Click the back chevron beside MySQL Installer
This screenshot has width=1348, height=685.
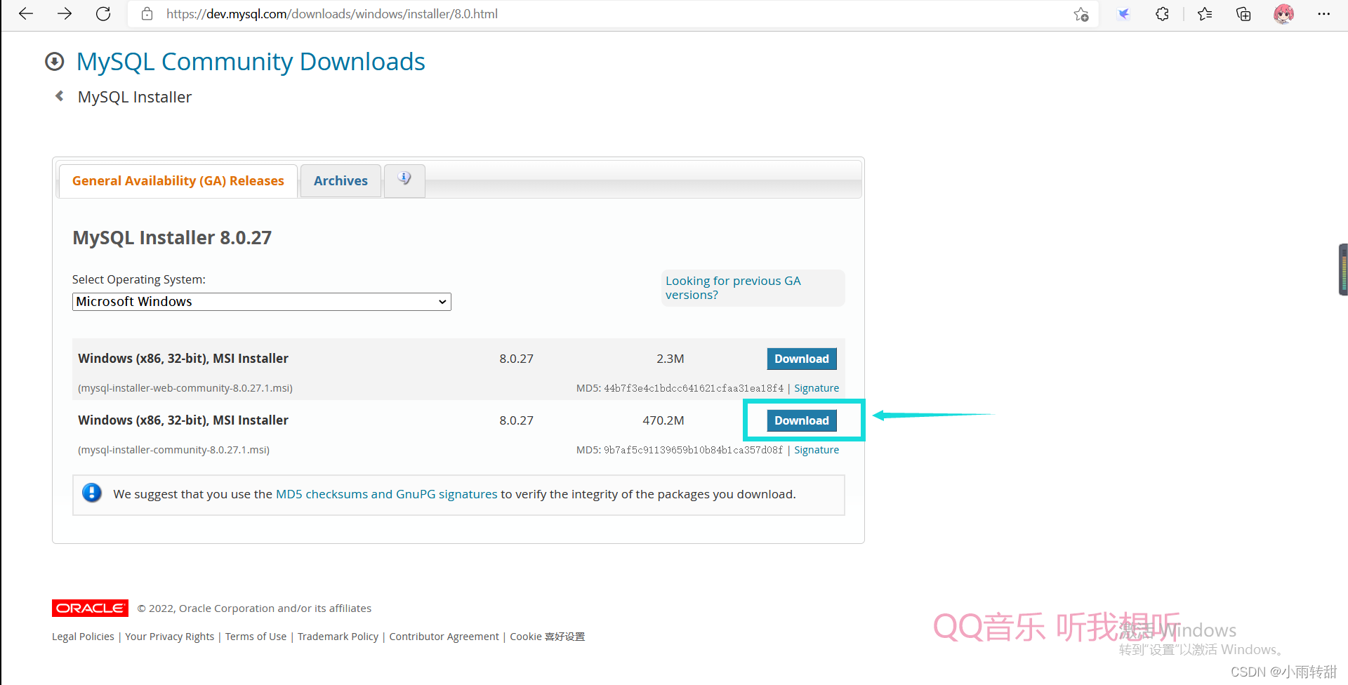point(60,96)
